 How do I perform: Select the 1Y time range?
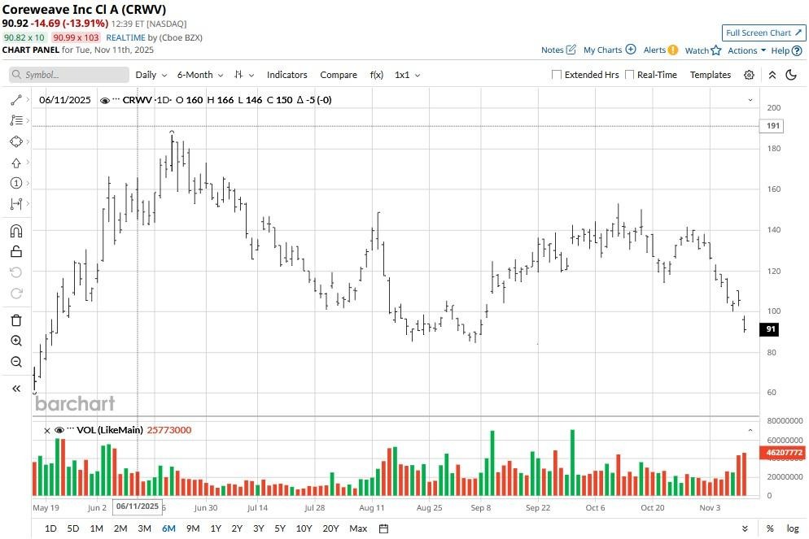click(216, 528)
